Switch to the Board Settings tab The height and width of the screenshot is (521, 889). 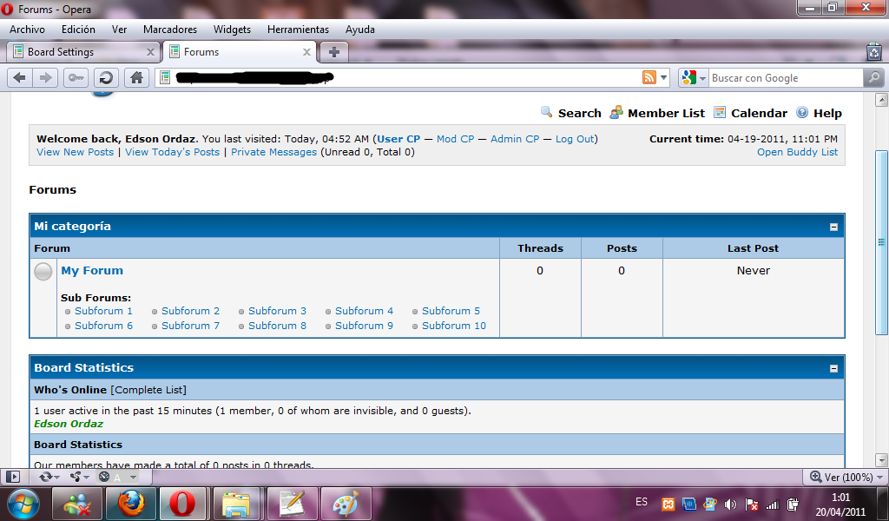[82, 52]
